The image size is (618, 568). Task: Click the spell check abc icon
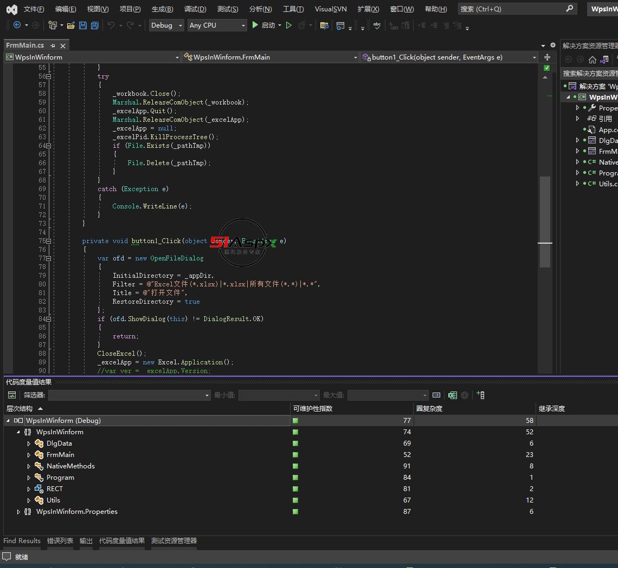(377, 25)
